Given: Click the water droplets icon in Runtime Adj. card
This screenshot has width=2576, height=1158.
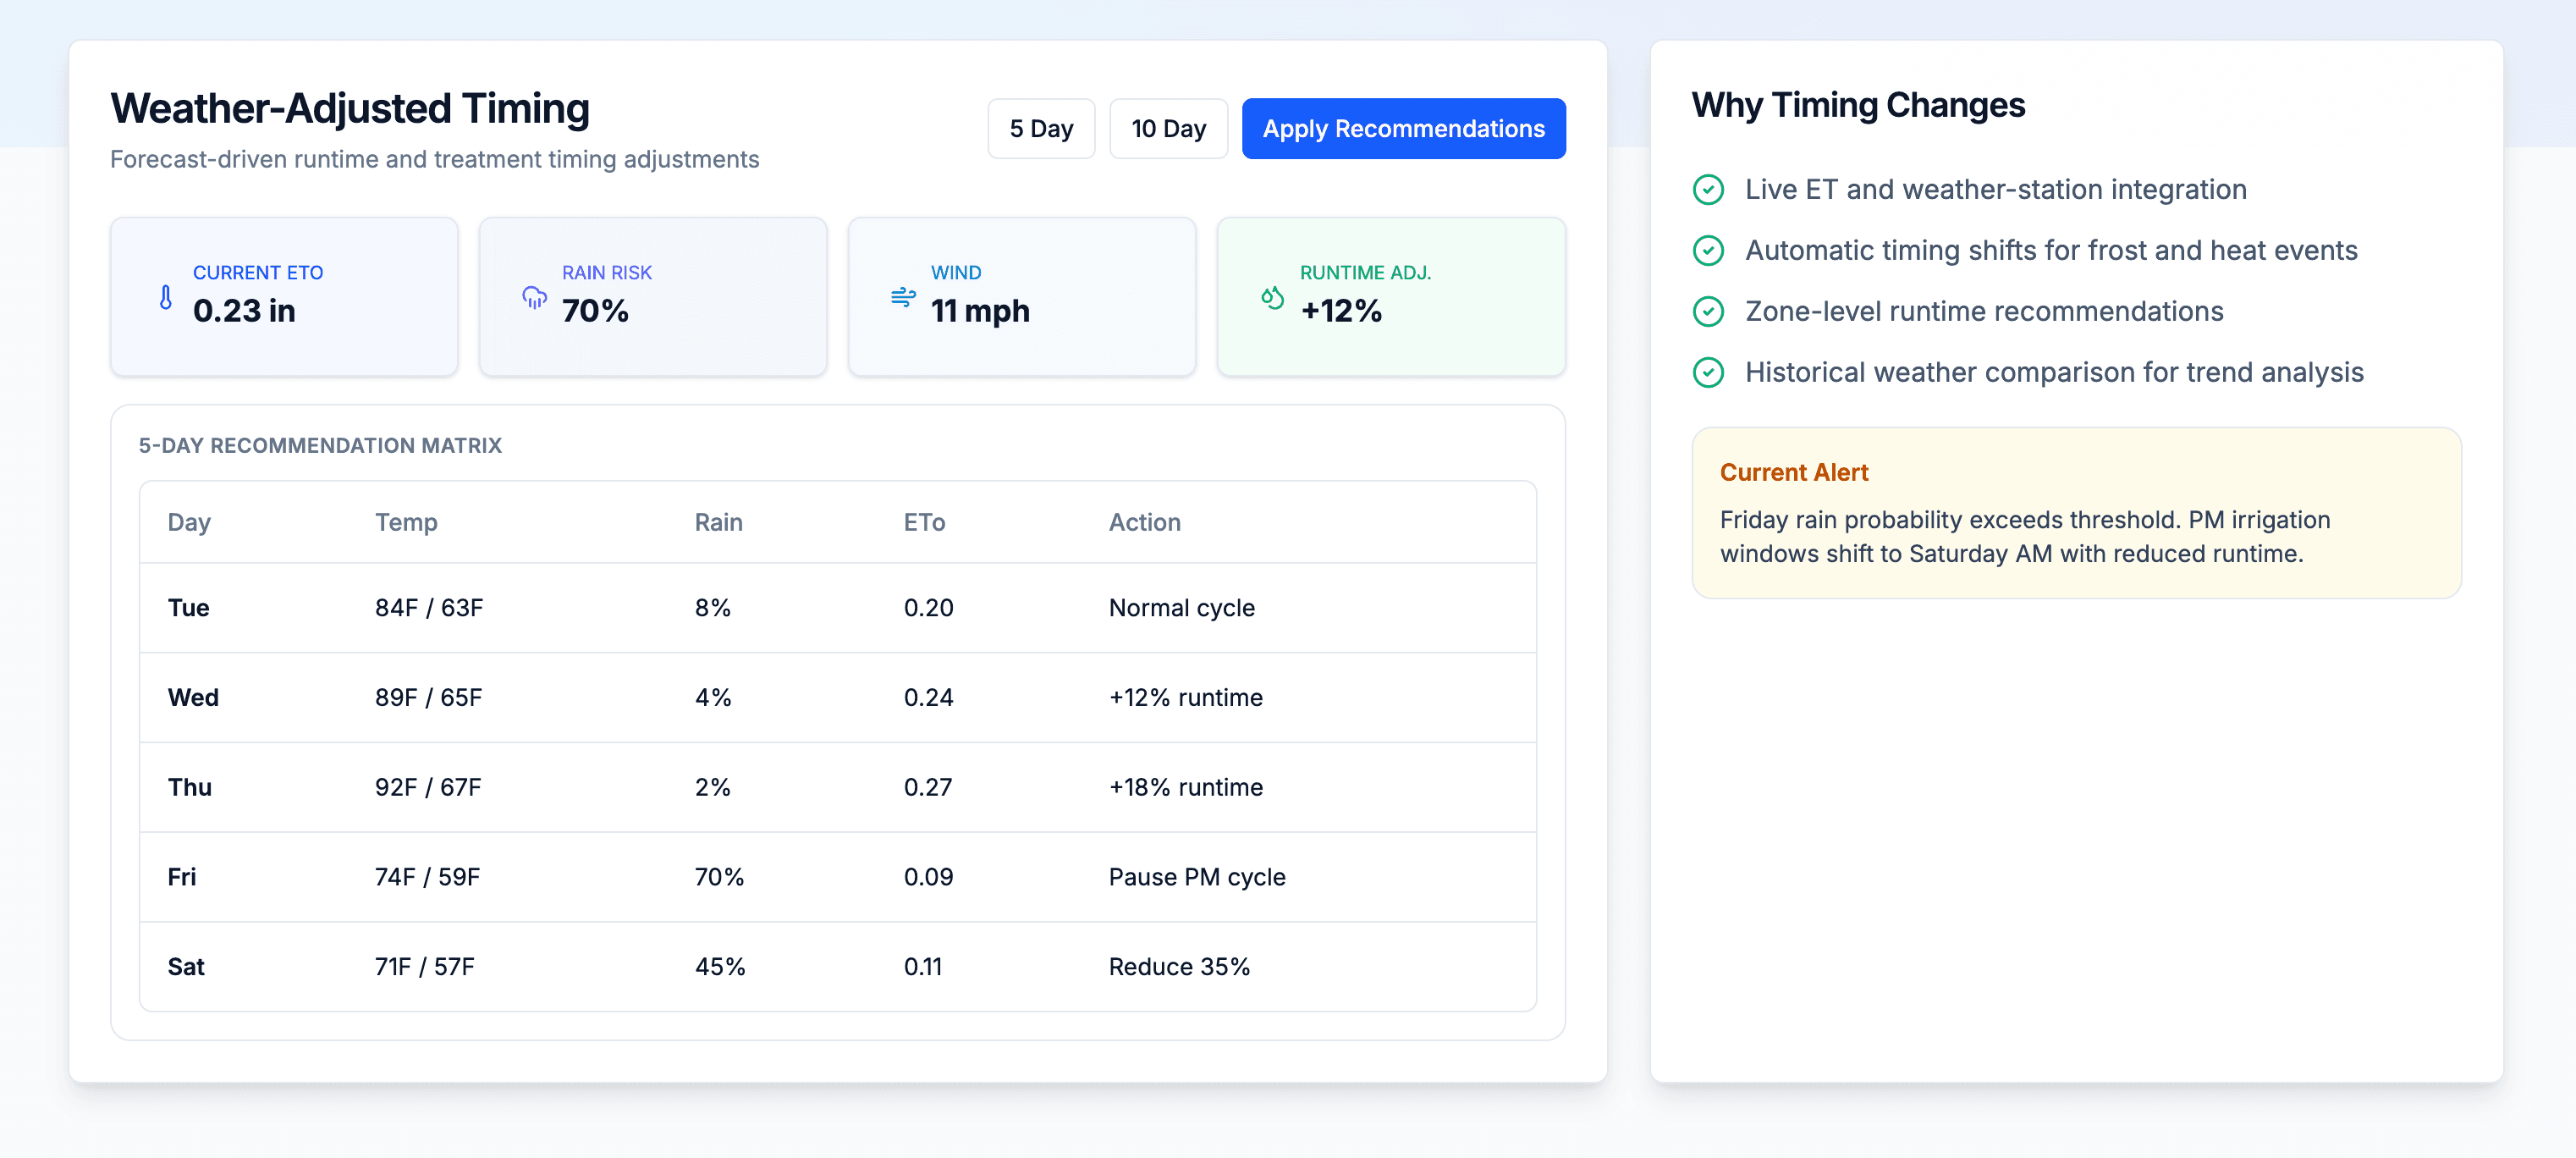Looking at the screenshot, I should pos(1272,297).
